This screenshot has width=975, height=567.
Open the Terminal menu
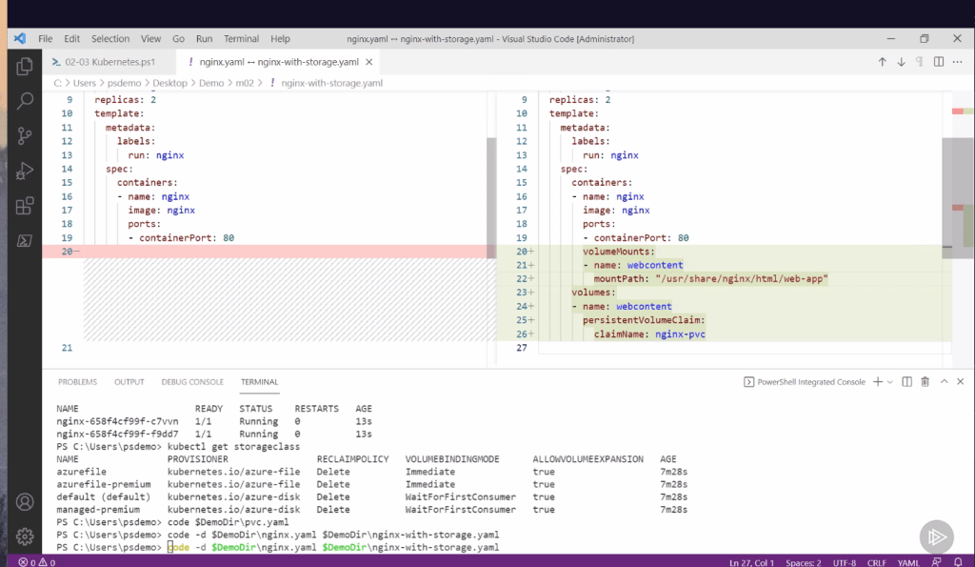pos(241,38)
